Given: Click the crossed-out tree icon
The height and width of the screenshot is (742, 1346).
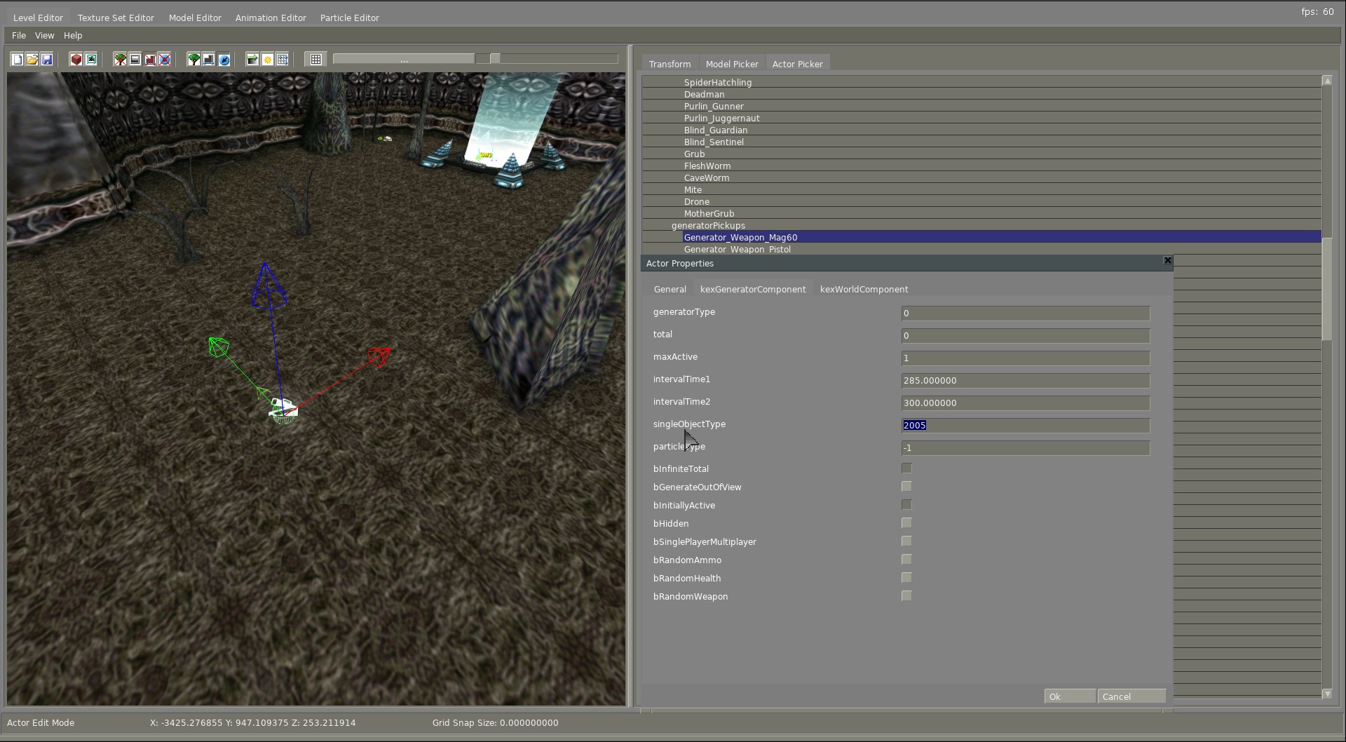Looking at the screenshot, I should [x=121, y=60].
